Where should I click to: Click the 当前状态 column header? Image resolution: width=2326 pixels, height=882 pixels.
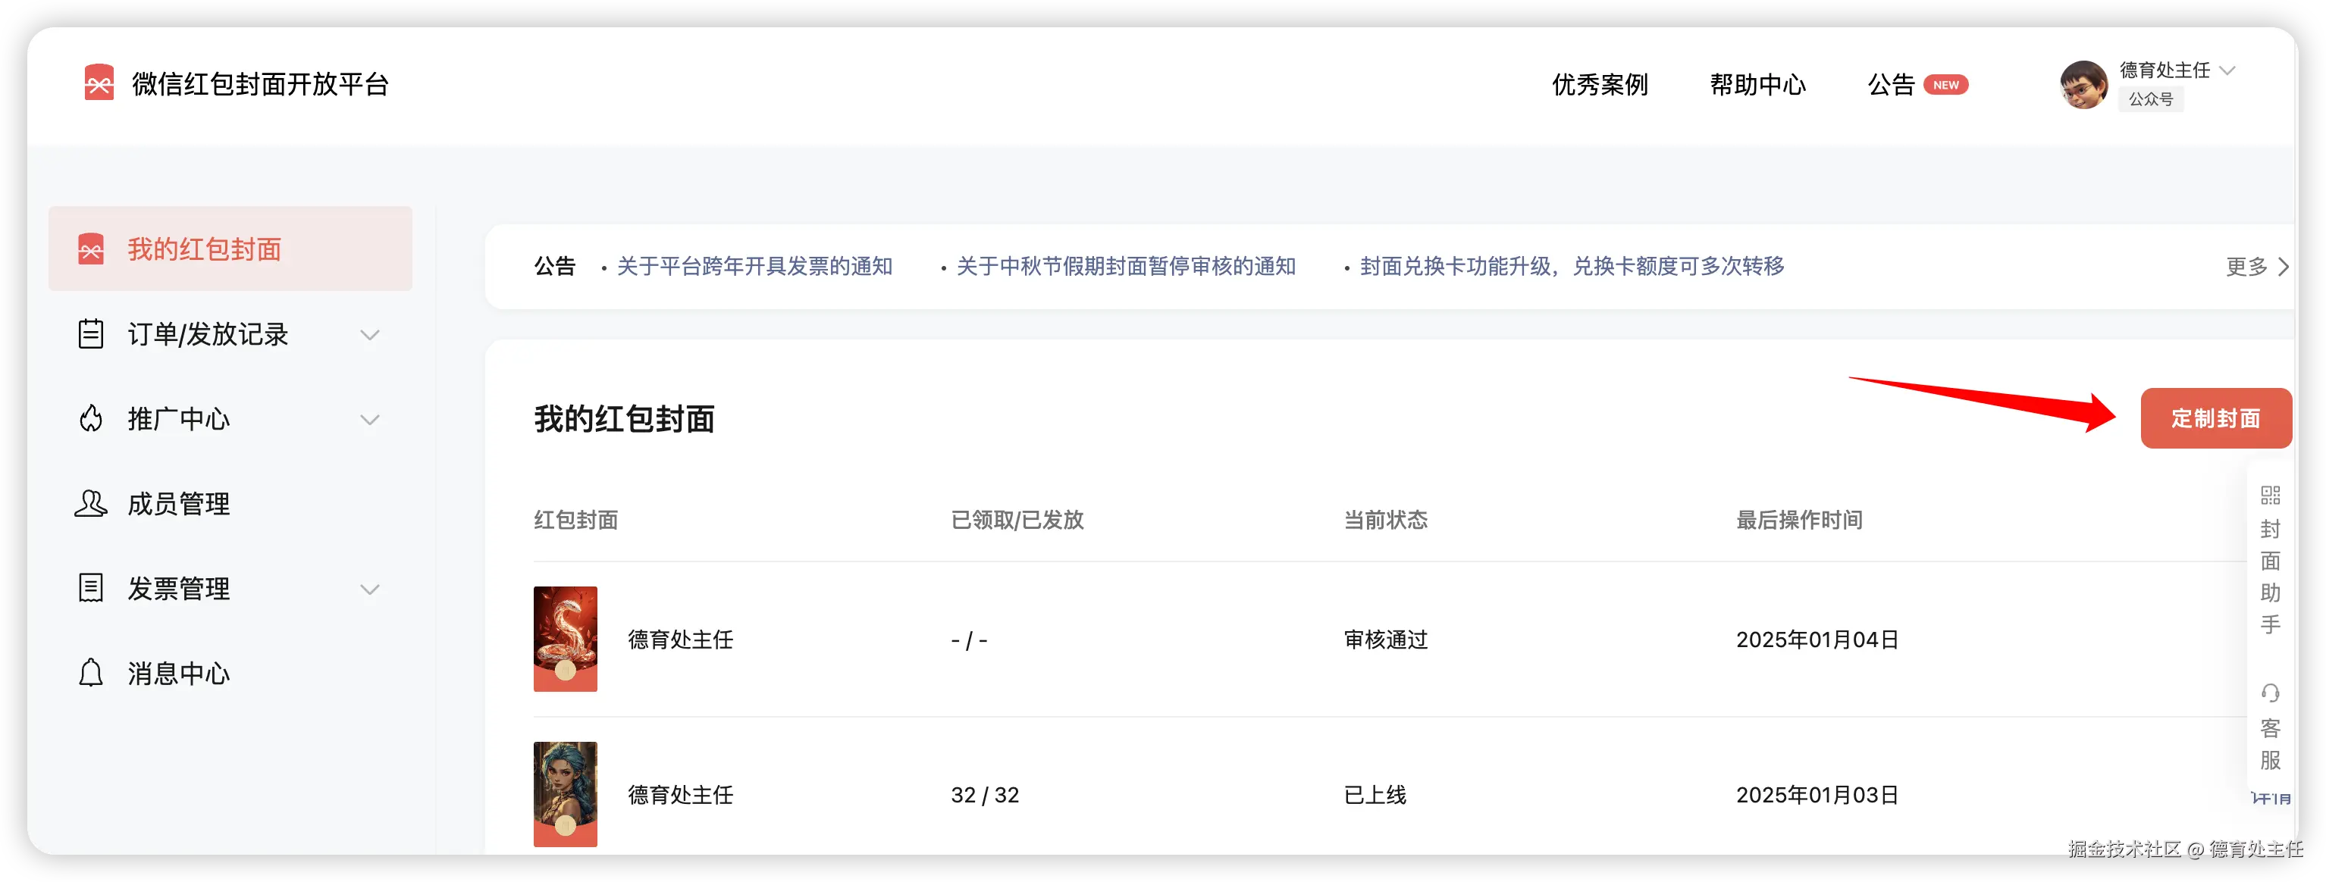(x=1385, y=520)
